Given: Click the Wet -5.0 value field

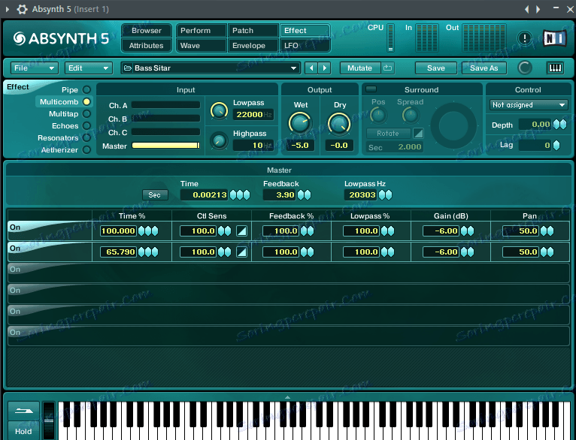Looking at the screenshot, I should click(x=300, y=145).
